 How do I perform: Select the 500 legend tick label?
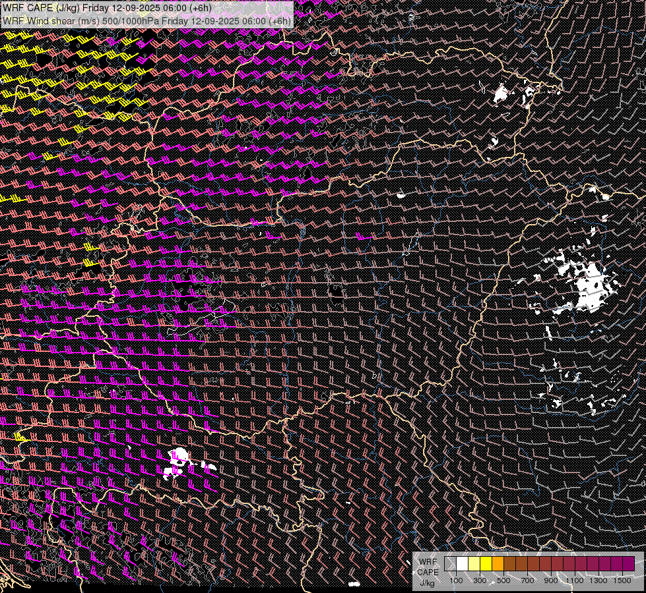tap(503, 580)
